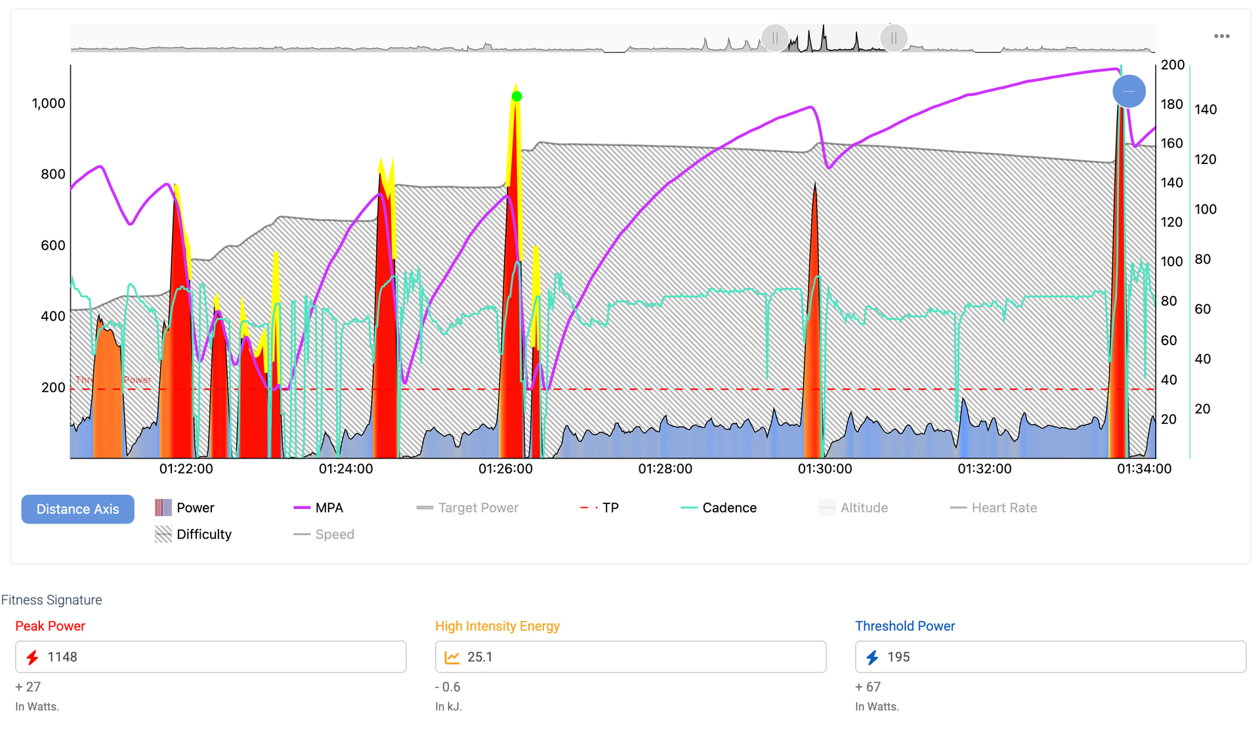Click the blue Threshold Power bolt icon
1260x729 pixels.
[x=872, y=657]
